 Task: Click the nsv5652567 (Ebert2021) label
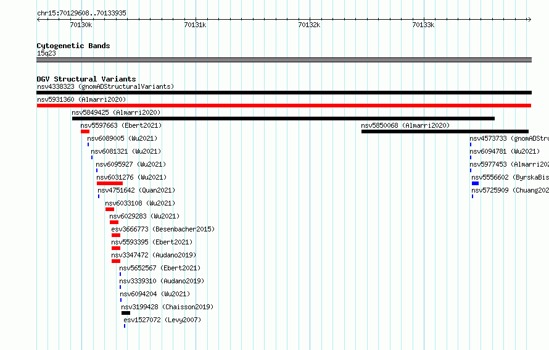160,268
